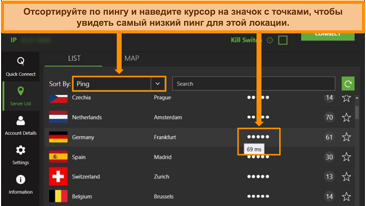This screenshot has width=366, height=206.
Task: Click the Kill Switch info icon
Action: tap(270, 41)
